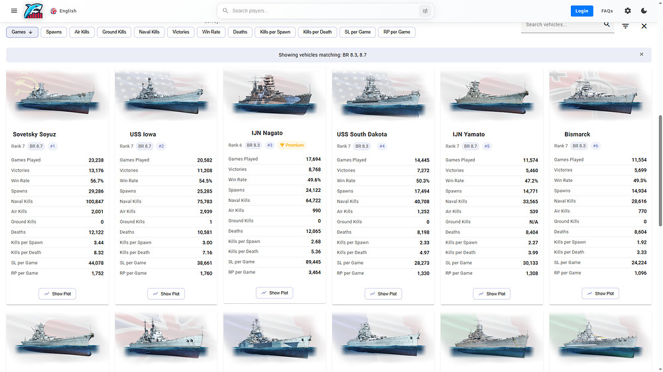Click the Bismarck title
The width and height of the screenshot is (663, 372).
pos(577,134)
